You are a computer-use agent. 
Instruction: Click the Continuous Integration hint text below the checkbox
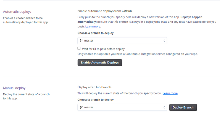pyautogui.click(x=138, y=54)
